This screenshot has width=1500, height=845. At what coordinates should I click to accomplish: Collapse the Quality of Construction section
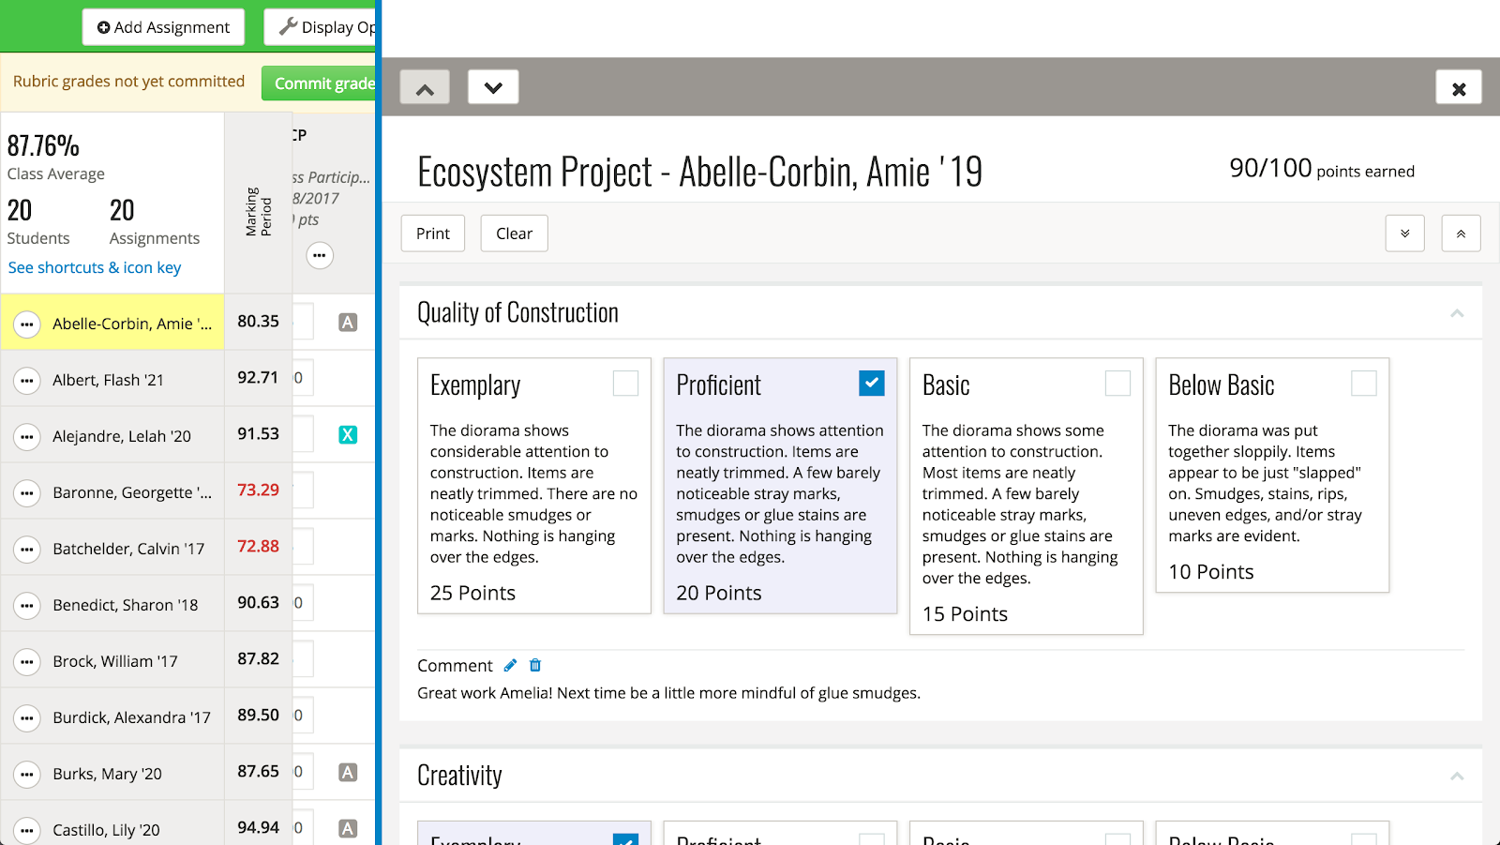click(x=1457, y=313)
